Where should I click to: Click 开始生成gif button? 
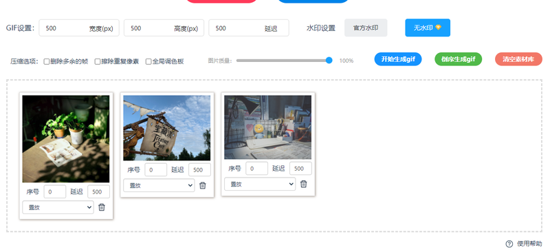398,59
